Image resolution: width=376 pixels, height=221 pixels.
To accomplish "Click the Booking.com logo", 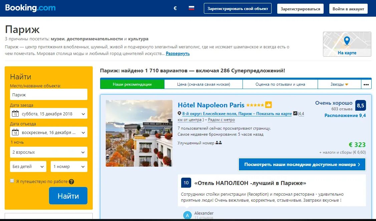I will click(30, 8).
